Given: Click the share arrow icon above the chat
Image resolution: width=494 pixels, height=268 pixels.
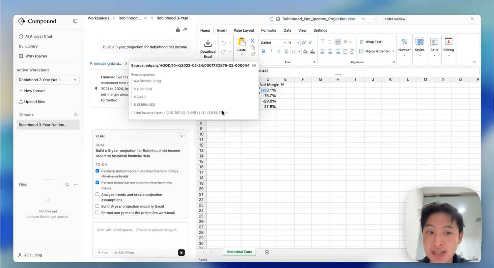Looking at the screenshot, I should point(185,30).
